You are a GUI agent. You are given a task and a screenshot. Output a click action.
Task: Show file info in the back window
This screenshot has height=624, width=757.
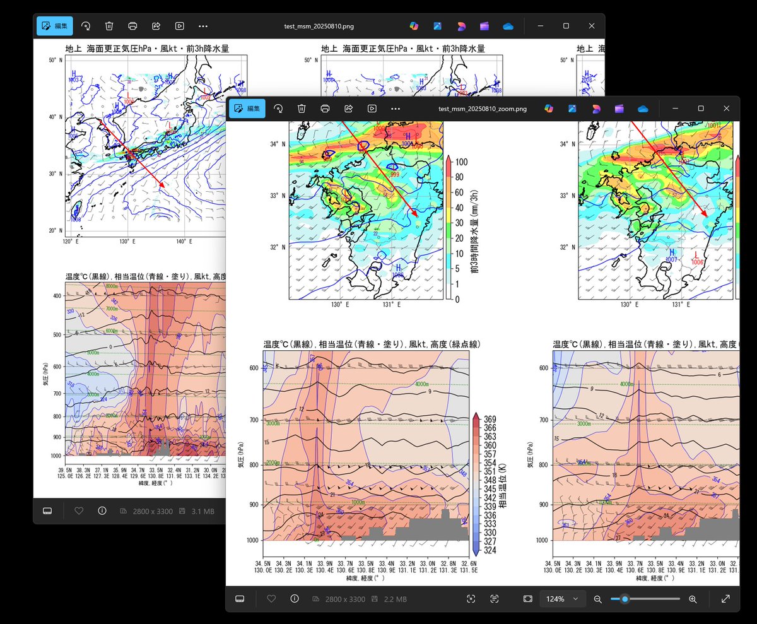(x=102, y=510)
